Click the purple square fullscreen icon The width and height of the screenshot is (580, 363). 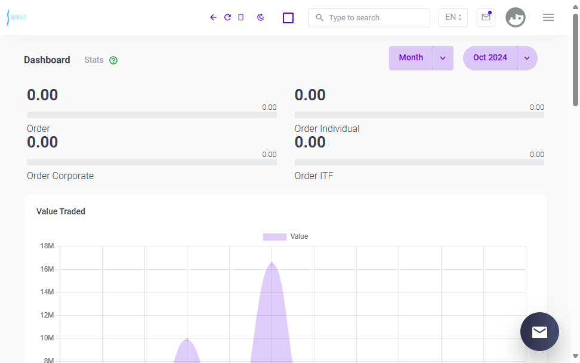pos(288,18)
